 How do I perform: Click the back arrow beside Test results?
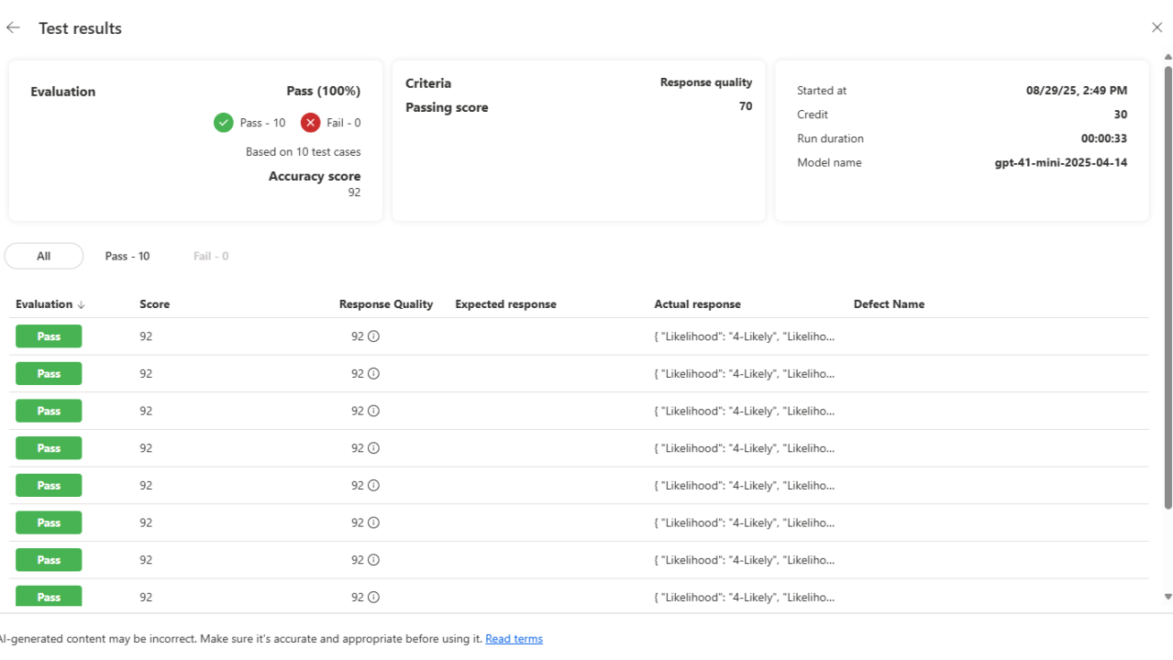coord(13,28)
